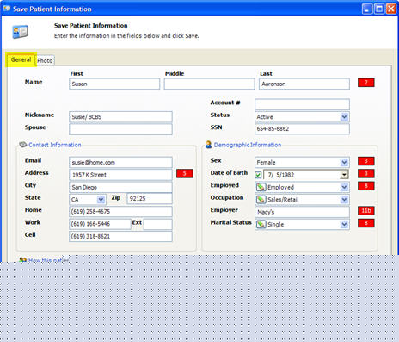Click the Email field with susie@home.com
Viewport: 399px width, 342px height.
tap(120, 162)
